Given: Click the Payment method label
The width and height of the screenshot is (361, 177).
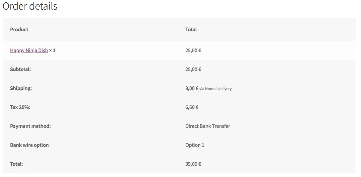Looking at the screenshot, I should pos(31,126).
